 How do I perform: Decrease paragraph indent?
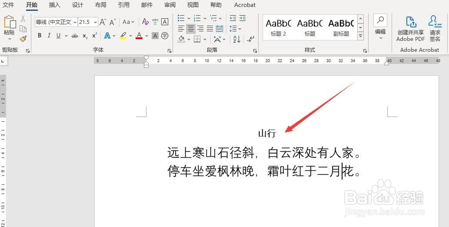233,18
